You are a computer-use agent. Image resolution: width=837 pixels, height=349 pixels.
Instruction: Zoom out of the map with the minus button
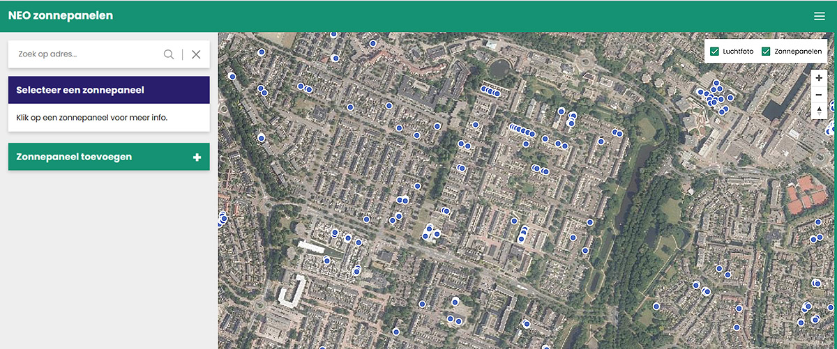(x=819, y=94)
